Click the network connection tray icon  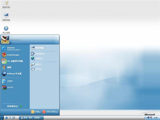(148, 118)
